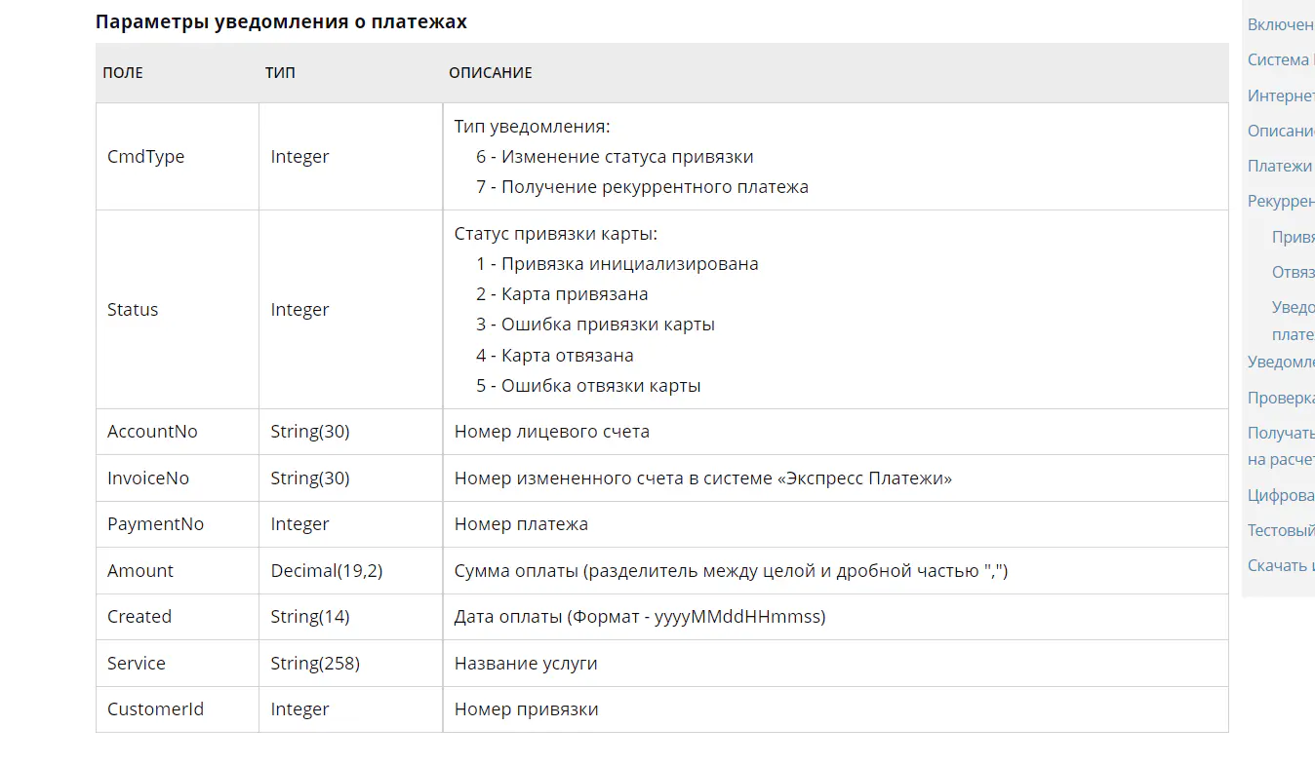Screen dimensions: 1315x765
Task: Click the "ПОЛЕ" column header
Action: 123,73
